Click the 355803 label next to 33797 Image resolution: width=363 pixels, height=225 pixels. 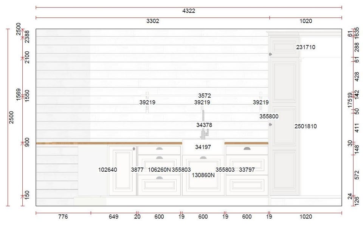pos(225,170)
